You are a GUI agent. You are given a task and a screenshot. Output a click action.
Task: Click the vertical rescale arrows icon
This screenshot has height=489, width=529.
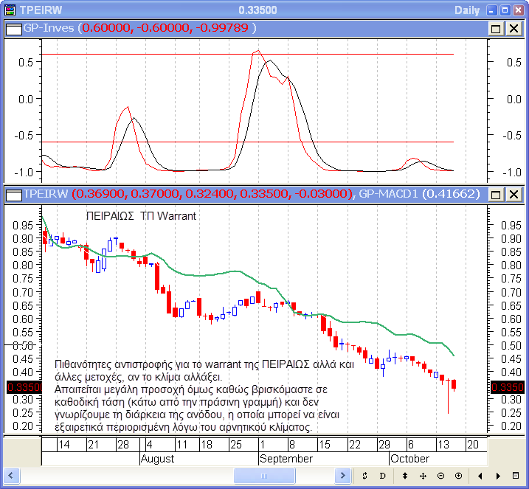(404, 475)
